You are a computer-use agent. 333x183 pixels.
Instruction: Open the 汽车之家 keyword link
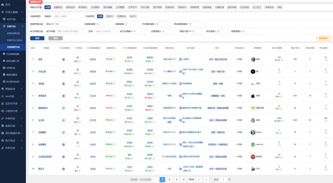(x=42, y=71)
